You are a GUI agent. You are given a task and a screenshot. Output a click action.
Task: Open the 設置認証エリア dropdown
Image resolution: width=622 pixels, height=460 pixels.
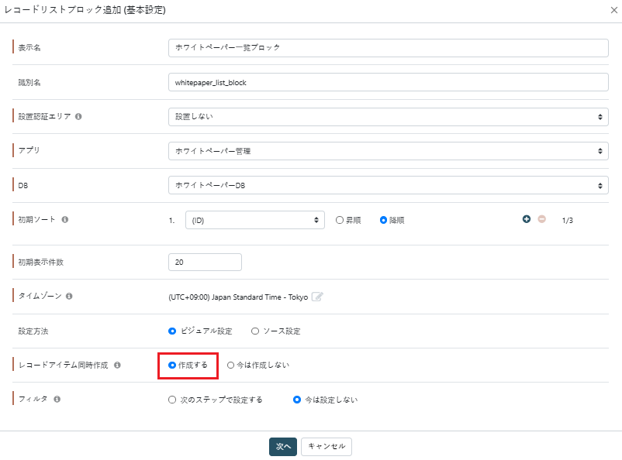click(389, 117)
